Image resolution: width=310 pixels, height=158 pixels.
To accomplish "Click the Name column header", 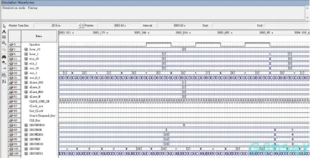I will pos(39,36).
